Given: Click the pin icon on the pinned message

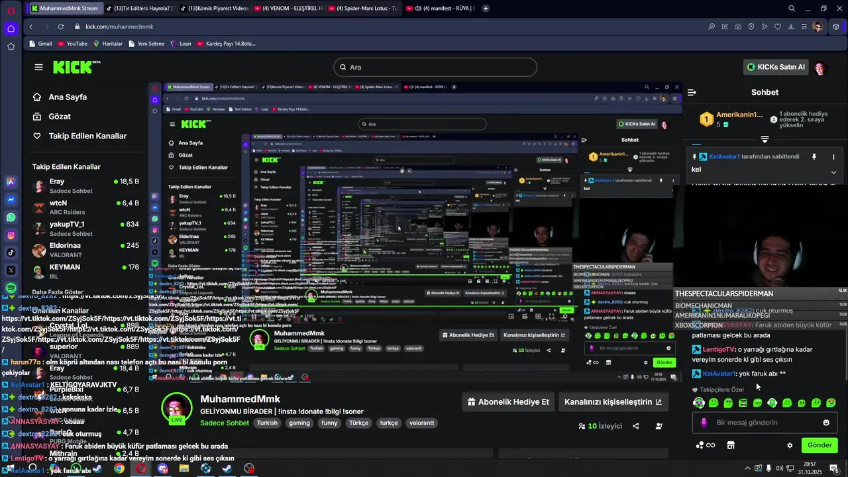Looking at the screenshot, I should (814, 157).
